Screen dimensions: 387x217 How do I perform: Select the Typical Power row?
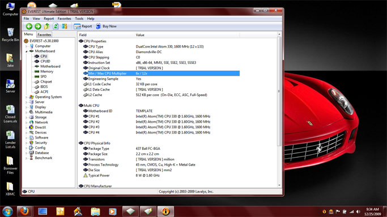pyautogui.click(x=161, y=175)
